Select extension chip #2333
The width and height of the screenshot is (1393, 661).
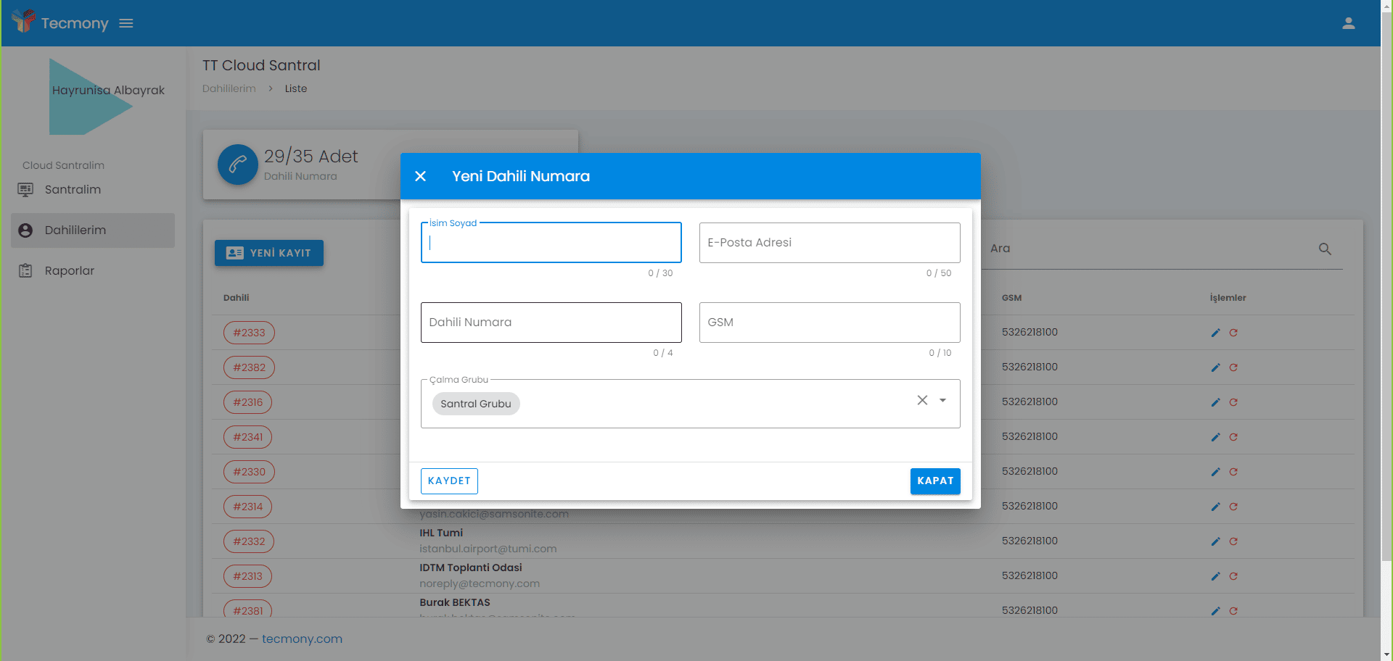(249, 333)
